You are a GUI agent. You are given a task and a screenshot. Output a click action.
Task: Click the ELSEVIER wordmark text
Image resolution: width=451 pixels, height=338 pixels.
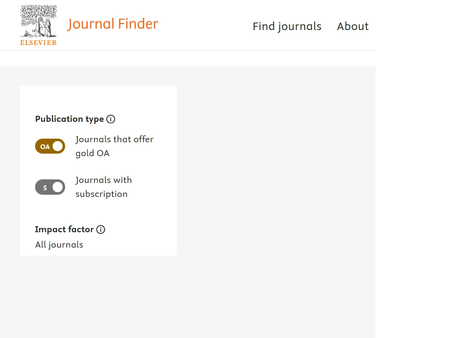(38, 43)
